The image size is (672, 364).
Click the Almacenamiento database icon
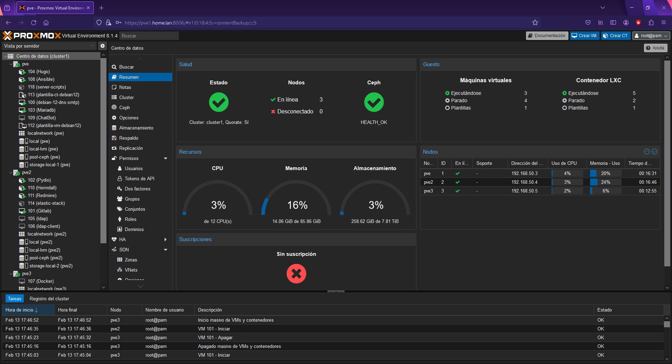click(x=114, y=128)
